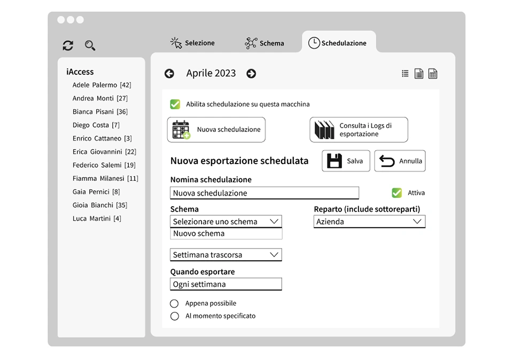Select Andrea Monti [27] in the list
Screen dimensions: 513x358
(100, 98)
